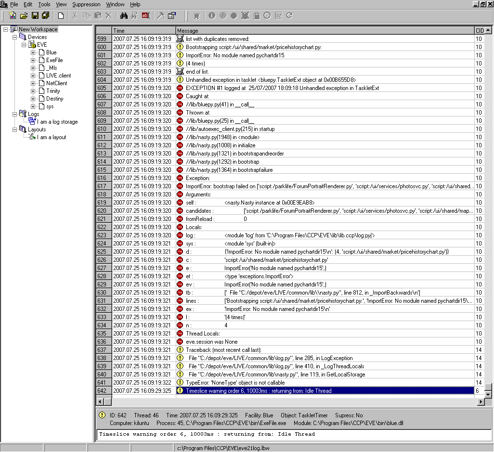Click the message detail text box
This screenshot has height=452, width=494.
pos(293,435)
